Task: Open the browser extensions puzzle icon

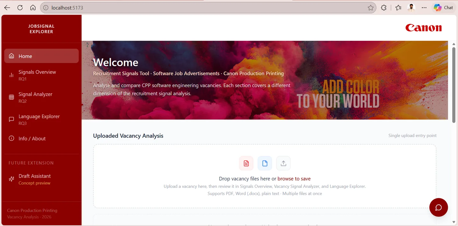Action: pyautogui.click(x=384, y=8)
